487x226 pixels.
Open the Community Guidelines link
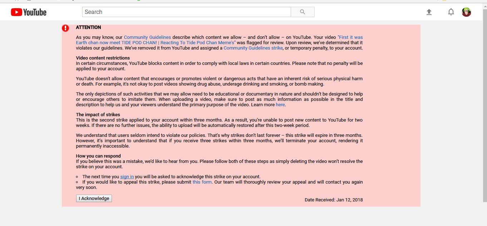[x=147, y=37]
